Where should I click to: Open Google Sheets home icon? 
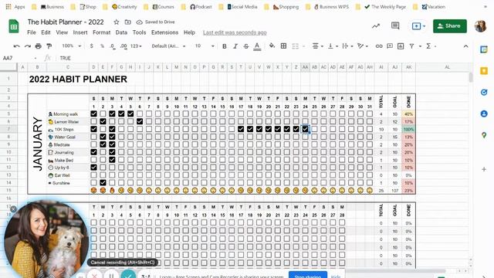(x=14, y=26)
